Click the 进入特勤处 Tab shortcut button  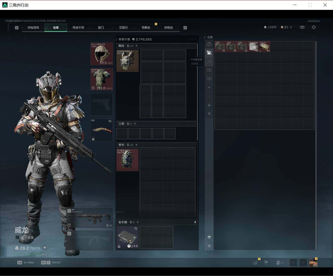click(x=26, y=262)
